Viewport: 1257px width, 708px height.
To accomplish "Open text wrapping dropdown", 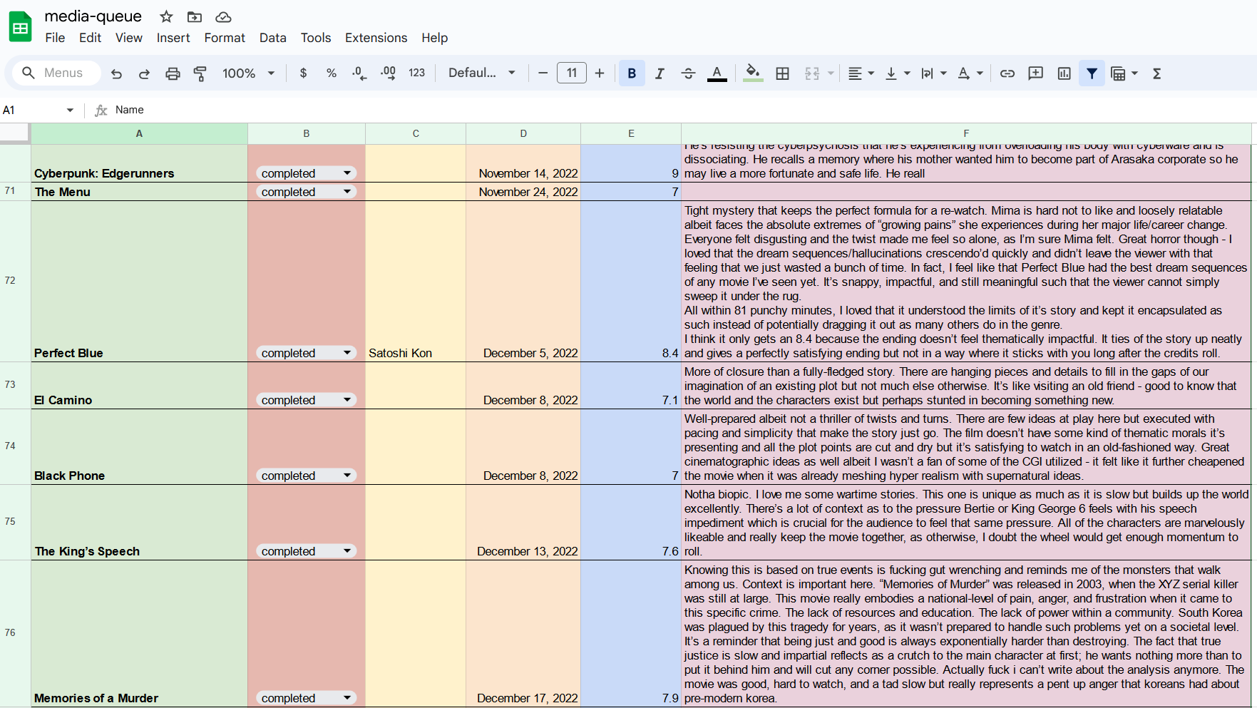I will tap(933, 73).
